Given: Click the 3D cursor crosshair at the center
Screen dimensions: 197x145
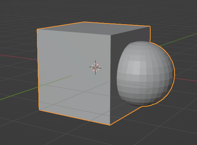Looking at the screenshot, I should point(95,68).
